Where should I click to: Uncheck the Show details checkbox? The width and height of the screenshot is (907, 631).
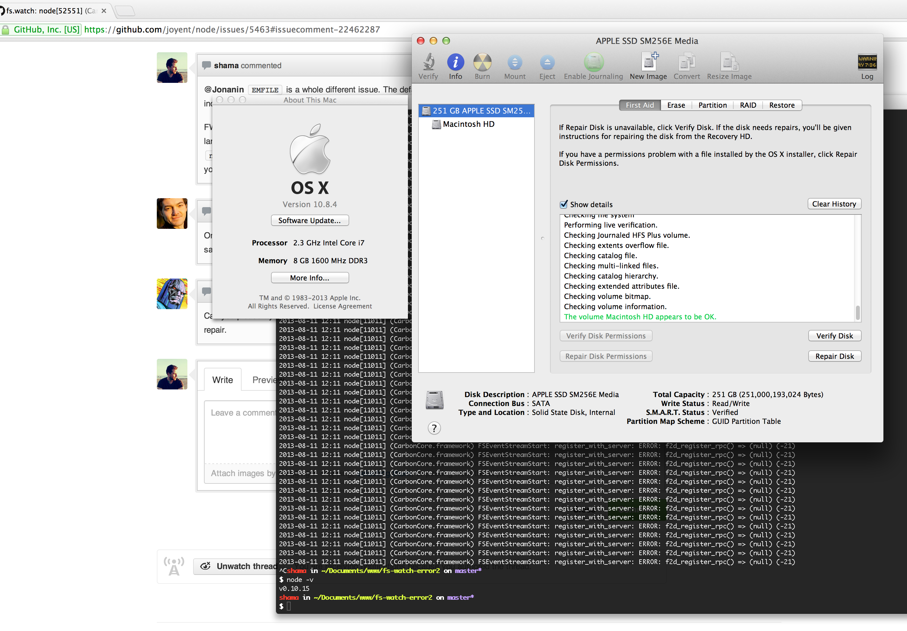coord(564,204)
